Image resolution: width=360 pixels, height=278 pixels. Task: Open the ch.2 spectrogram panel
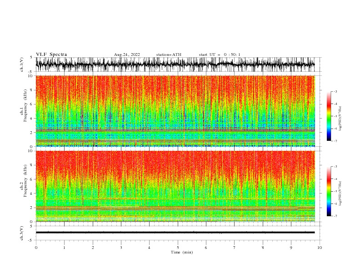[x=175, y=186]
